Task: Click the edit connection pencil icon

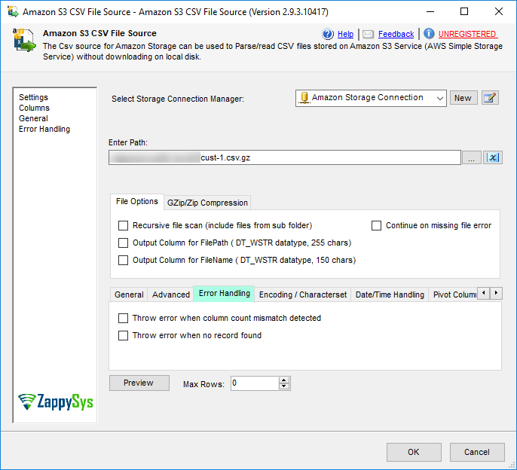Action: 490,98
